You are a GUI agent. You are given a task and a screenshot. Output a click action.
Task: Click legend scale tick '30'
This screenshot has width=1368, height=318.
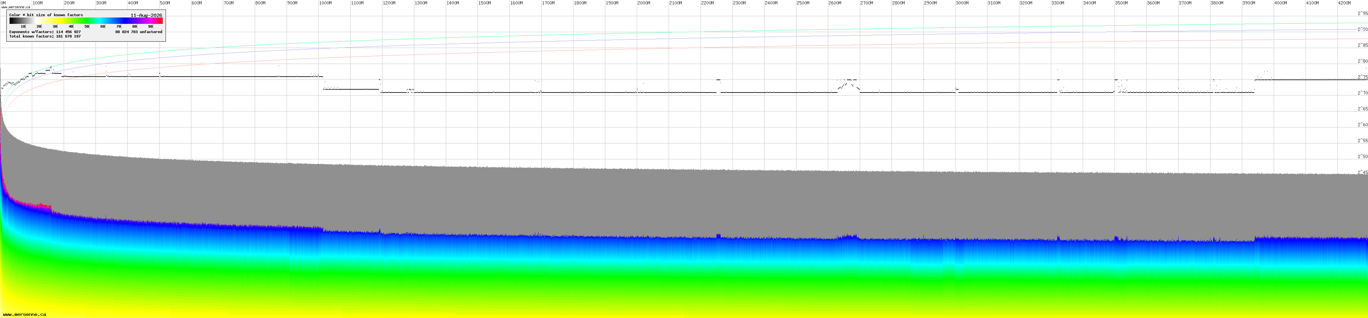pos(55,26)
